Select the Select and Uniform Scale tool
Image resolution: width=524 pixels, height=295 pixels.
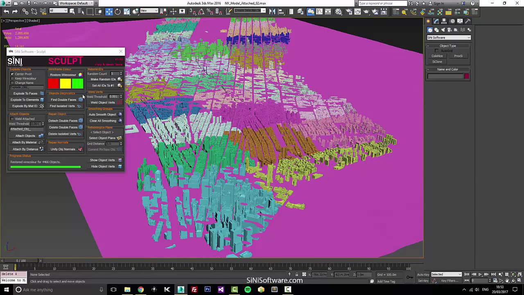tap(126, 12)
